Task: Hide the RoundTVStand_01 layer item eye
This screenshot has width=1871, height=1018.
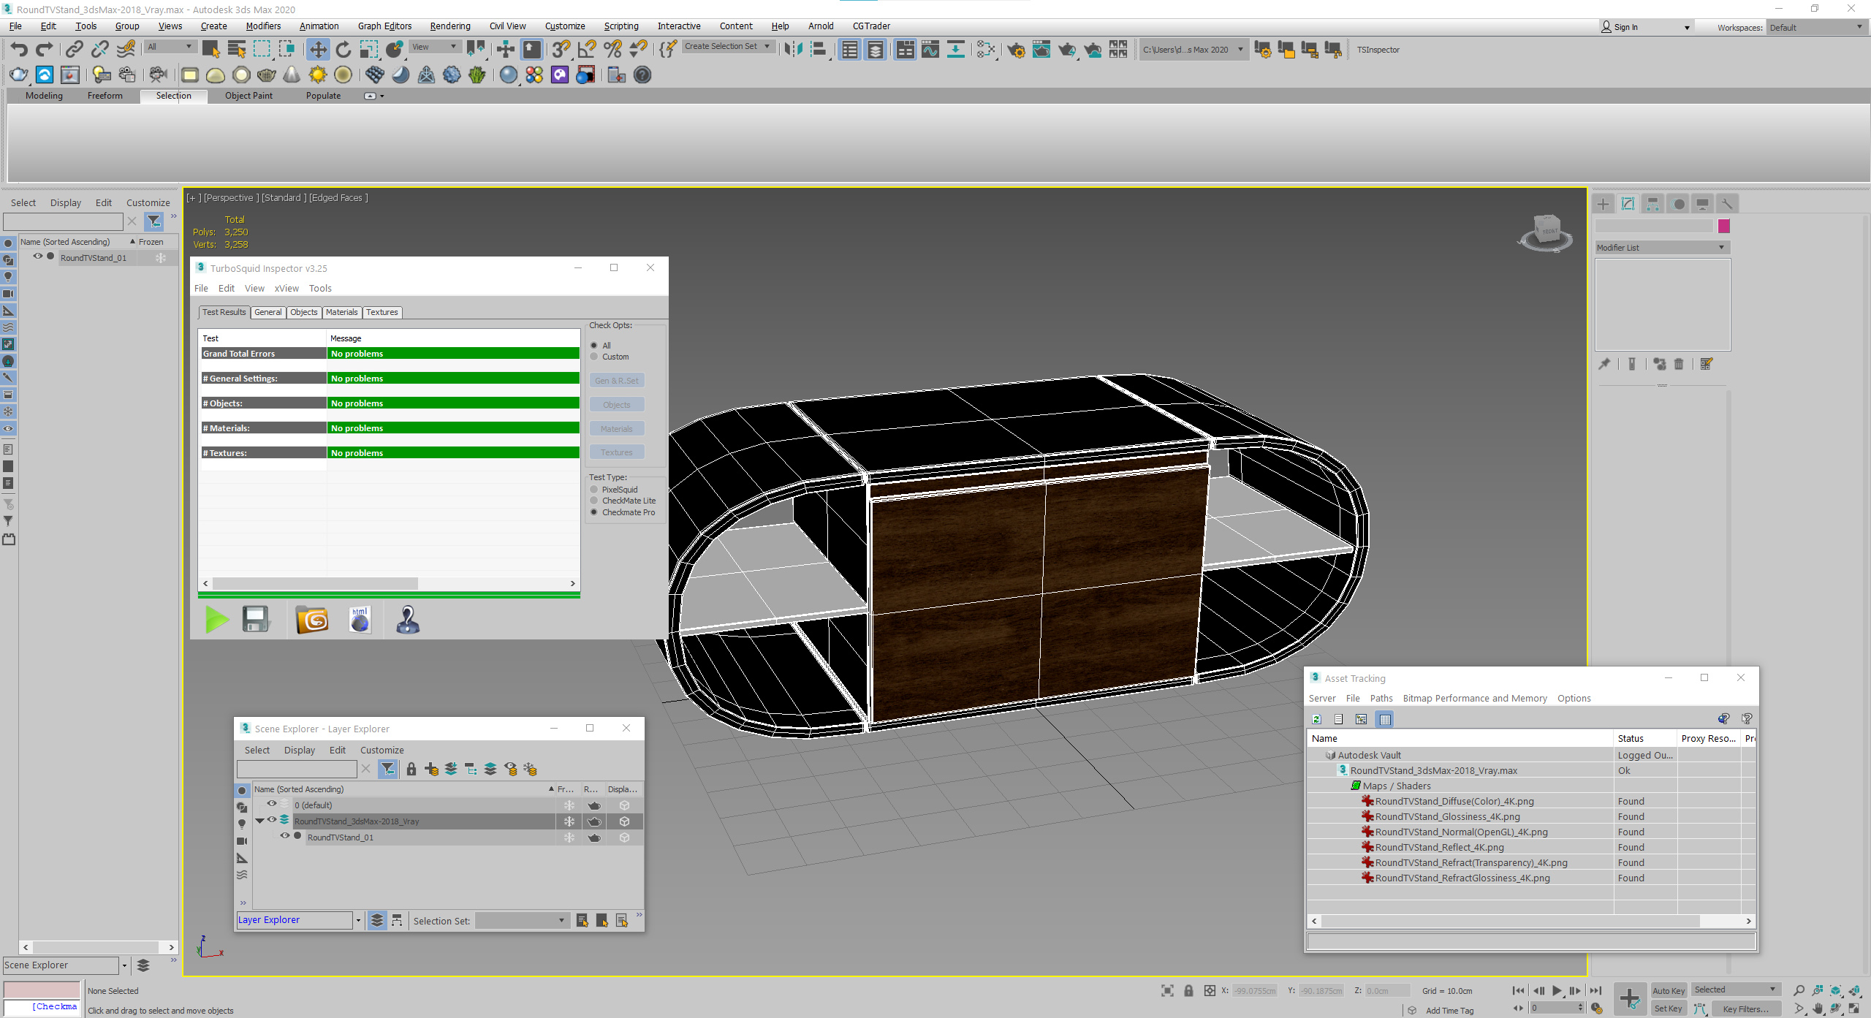Action: click(285, 837)
